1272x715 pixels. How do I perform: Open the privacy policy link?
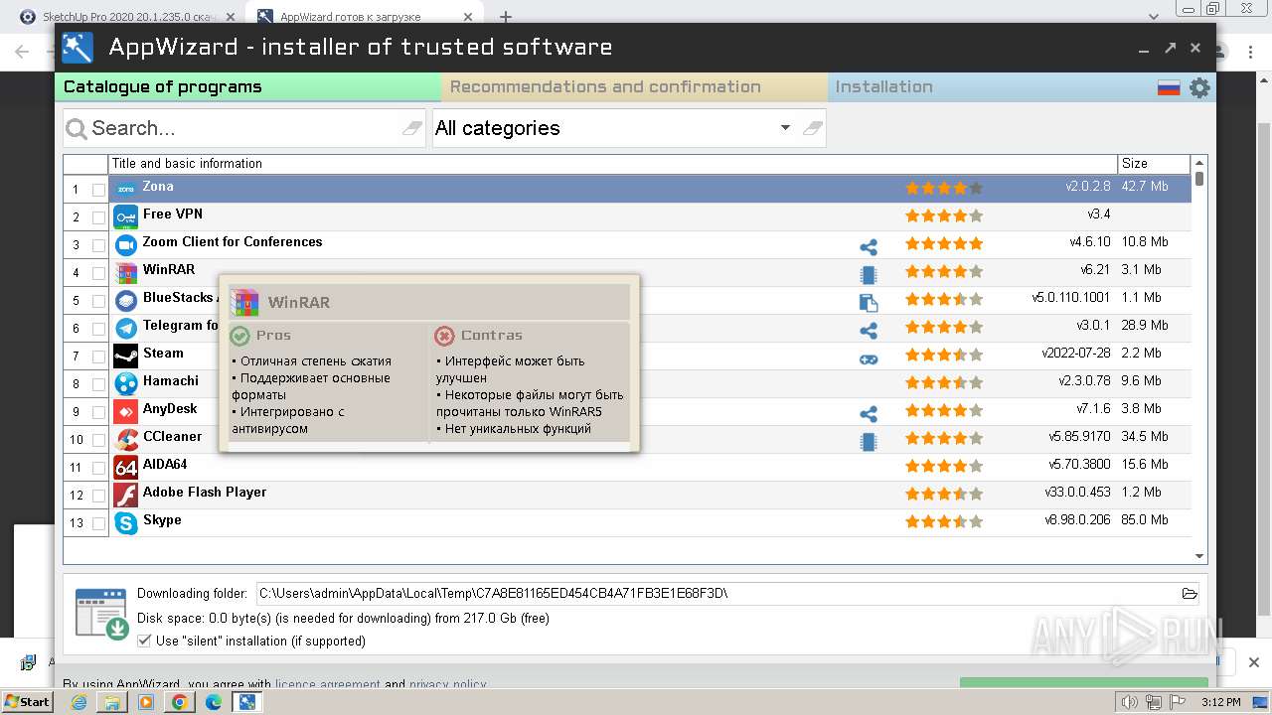point(447,684)
